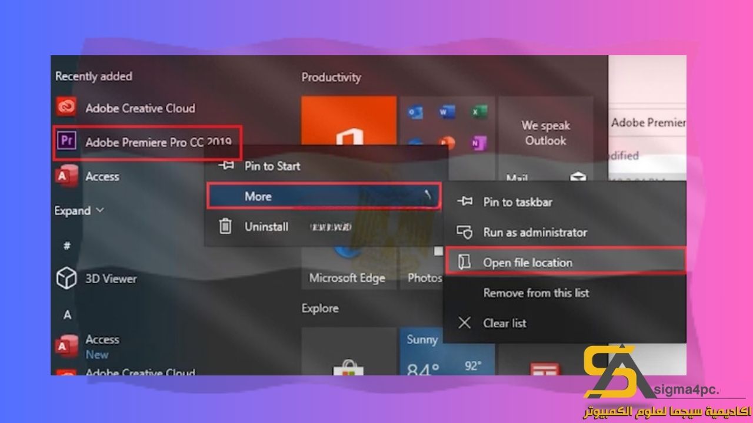The height and width of the screenshot is (423, 753).
Task: Open the Word icon in Productivity group
Action: click(x=446, y=111)
